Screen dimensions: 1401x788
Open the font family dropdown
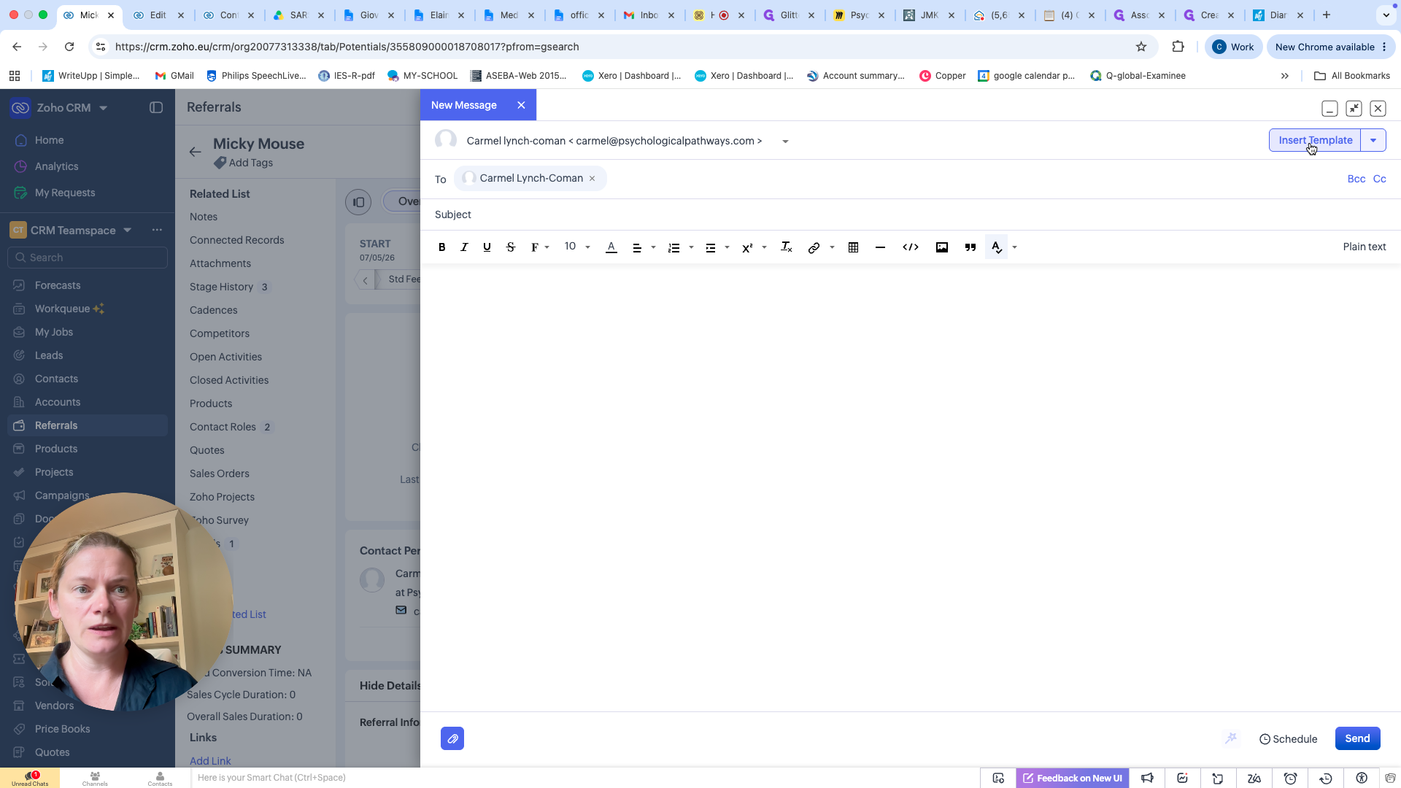tap(540, 247)
